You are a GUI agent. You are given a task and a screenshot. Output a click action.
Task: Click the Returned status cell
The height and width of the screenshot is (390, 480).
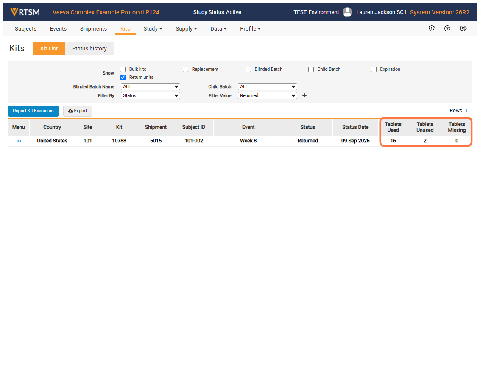[x=308, y=141]
